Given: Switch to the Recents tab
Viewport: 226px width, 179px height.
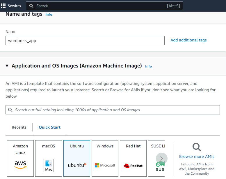Looking at the screenshot, I should pos(19,127).
